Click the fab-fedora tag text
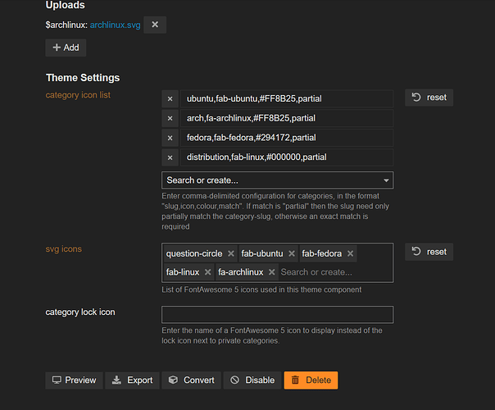 (322, 253)
